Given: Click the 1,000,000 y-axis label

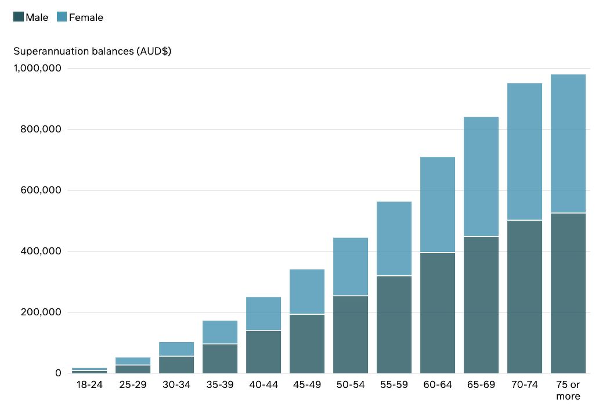Looking at the screenshot, I should click(x=37, y=68).
